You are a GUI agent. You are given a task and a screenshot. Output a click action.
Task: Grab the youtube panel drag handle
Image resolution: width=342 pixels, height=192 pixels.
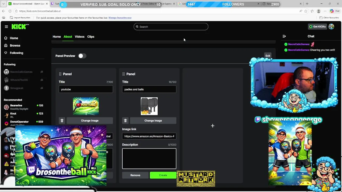click(x=60, y=74)
